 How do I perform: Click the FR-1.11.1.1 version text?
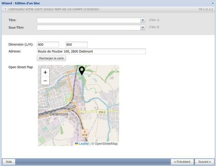[206, 9]
